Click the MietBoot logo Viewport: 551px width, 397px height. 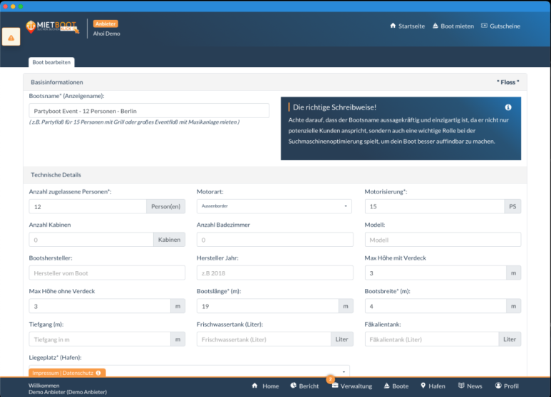[x=52, y=27]
